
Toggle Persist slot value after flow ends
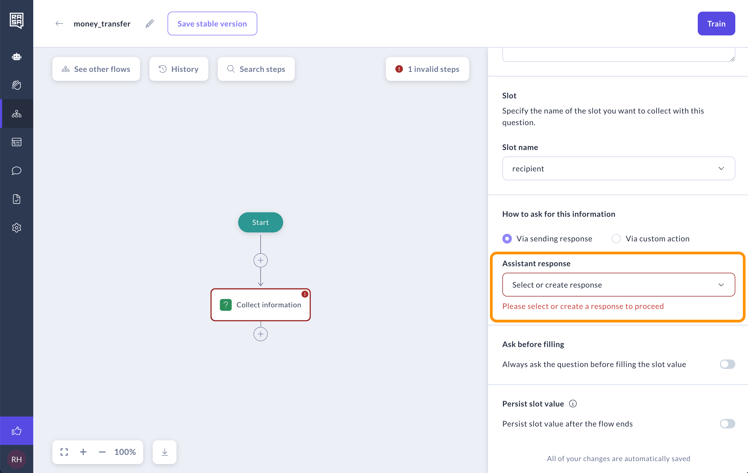[727, 424]
